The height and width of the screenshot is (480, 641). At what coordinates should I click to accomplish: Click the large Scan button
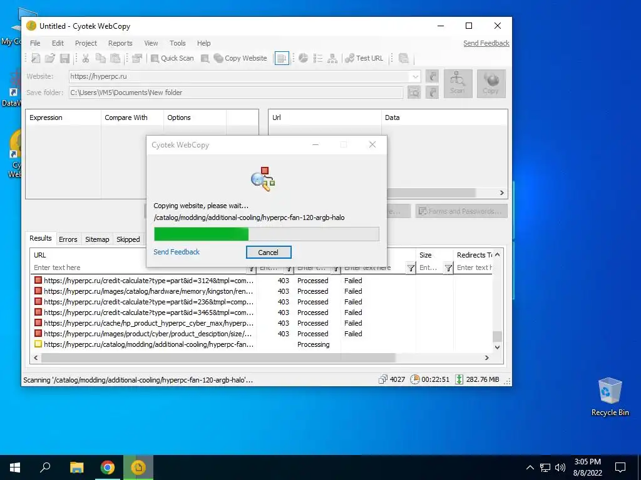[458, 84]
